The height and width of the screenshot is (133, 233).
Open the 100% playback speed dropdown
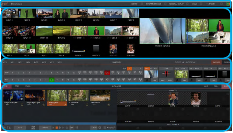(x=72, y=128)
